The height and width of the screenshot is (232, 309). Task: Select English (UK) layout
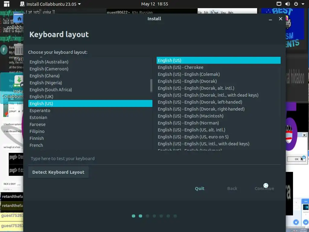[90, 96]
